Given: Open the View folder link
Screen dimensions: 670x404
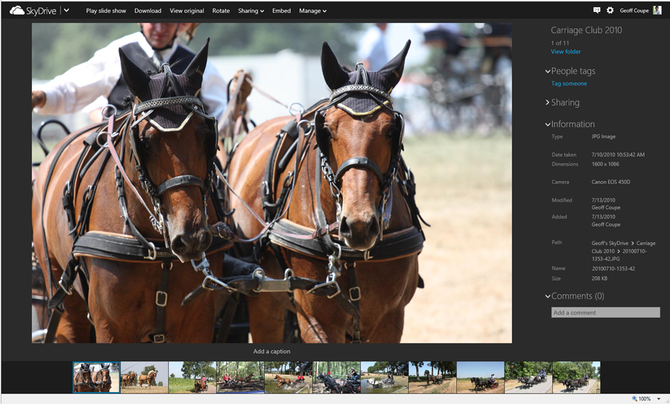Looking at the screenshot, I should tap(565, 52).
